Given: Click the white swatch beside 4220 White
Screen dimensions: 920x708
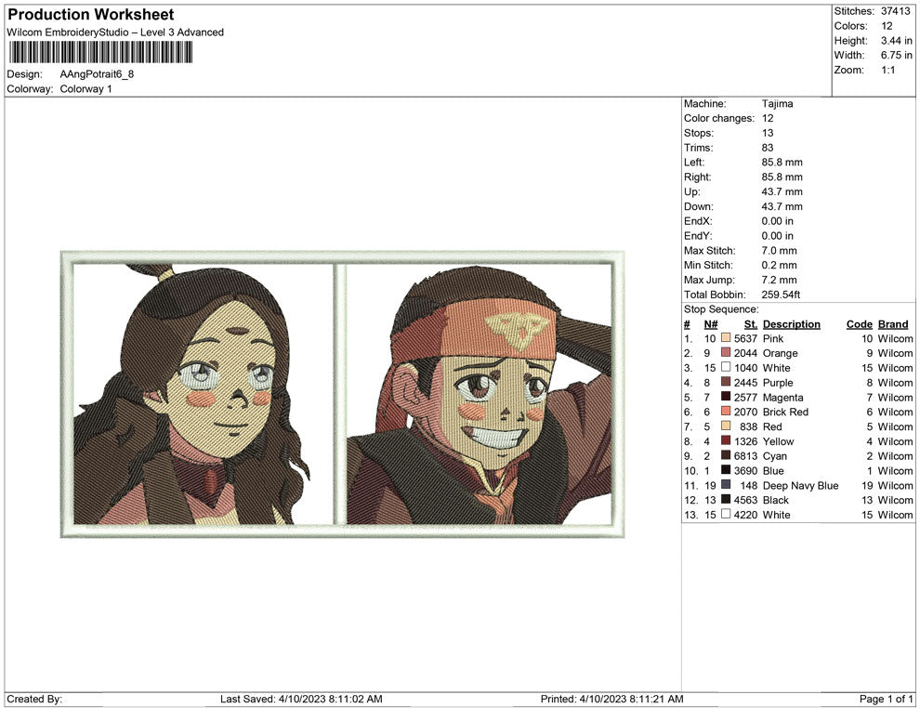Looking at the screenshot, I should tap(726, 514).
